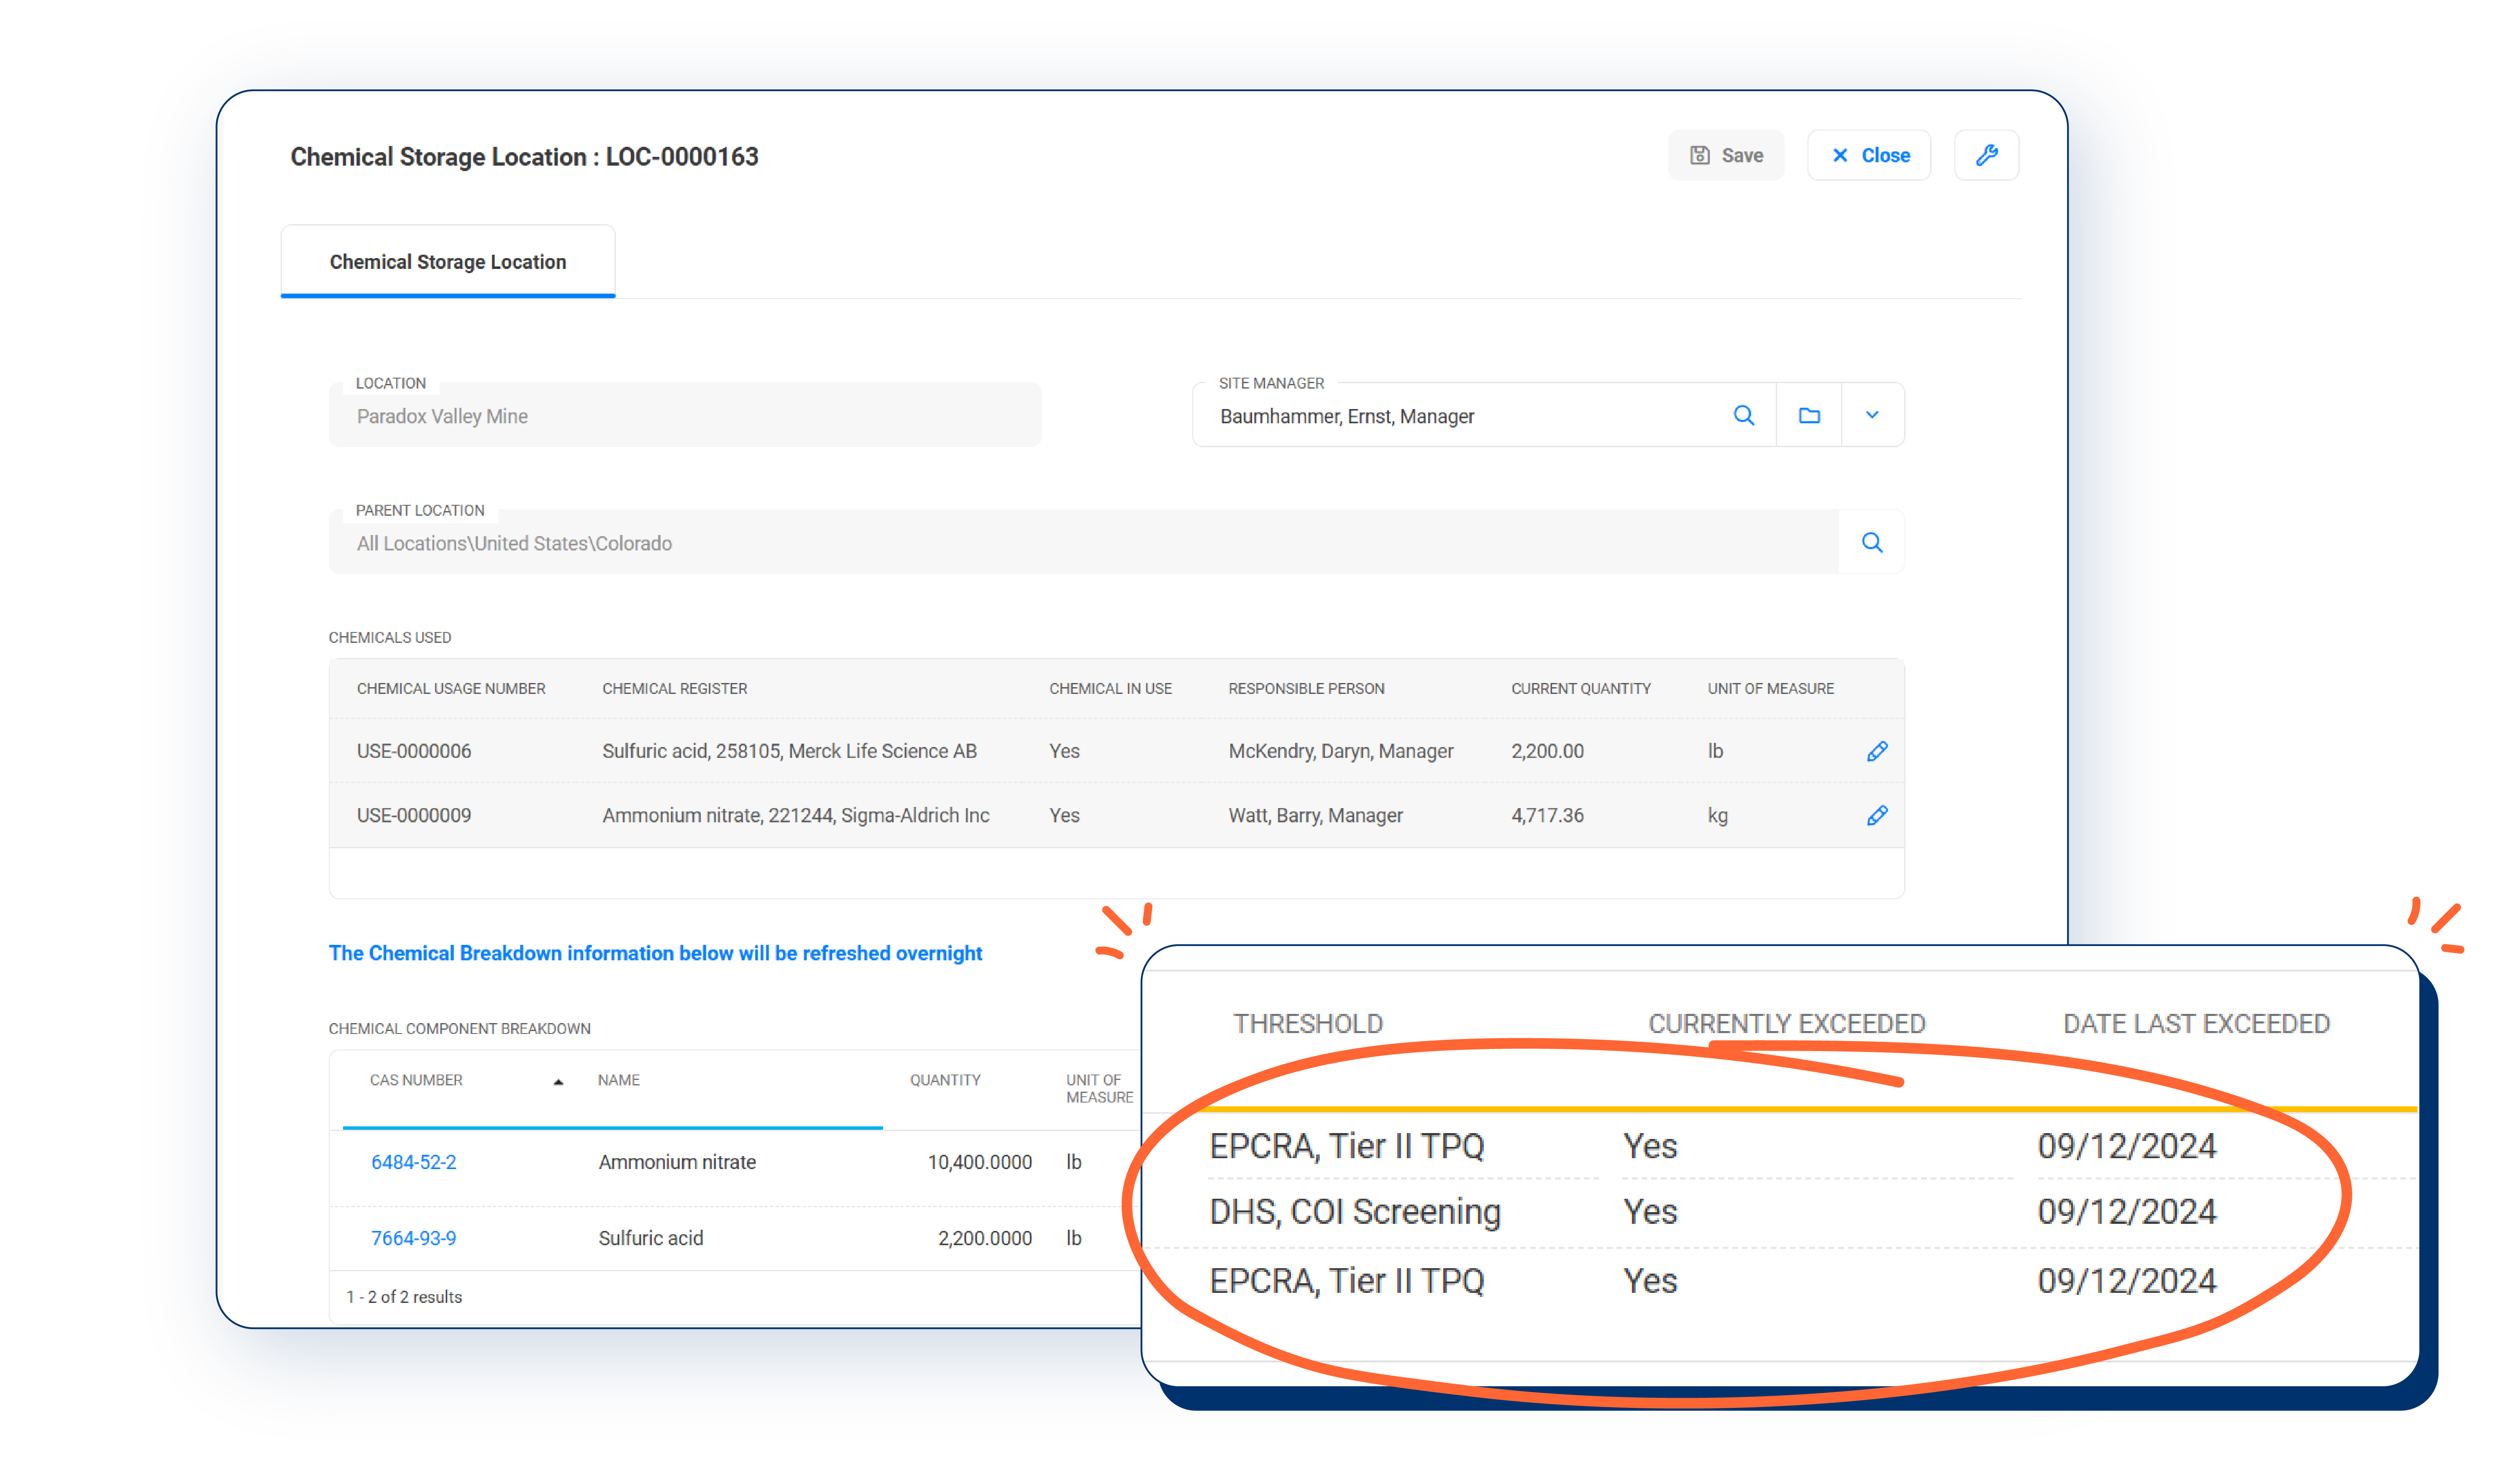This screenshot has width=2510, height=1484.
Task: Click the 4,717.36 current quantity cell
Action: coord(1547,816)
